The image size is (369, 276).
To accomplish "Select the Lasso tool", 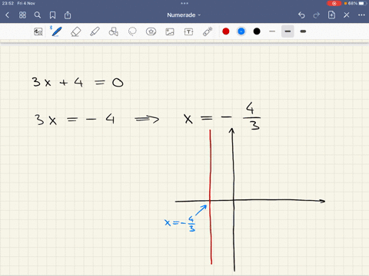I will 132,31.
